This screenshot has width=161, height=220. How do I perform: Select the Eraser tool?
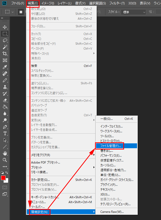5,100
